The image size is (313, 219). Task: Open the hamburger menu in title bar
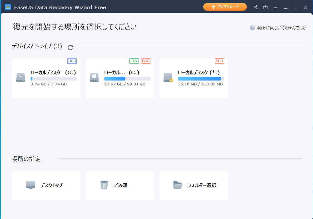[x=276, y=7]
